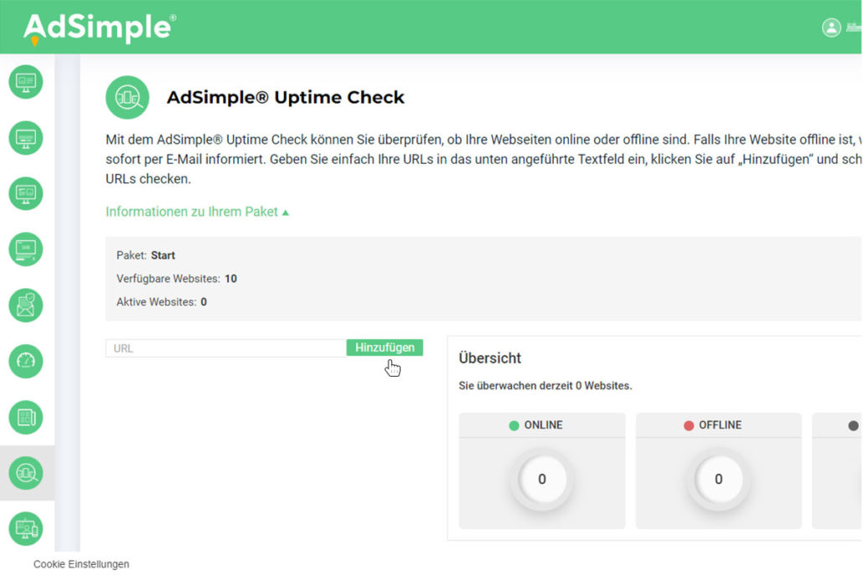Open the speedometer gauge sidebar icon

click(x=25, y=361)
